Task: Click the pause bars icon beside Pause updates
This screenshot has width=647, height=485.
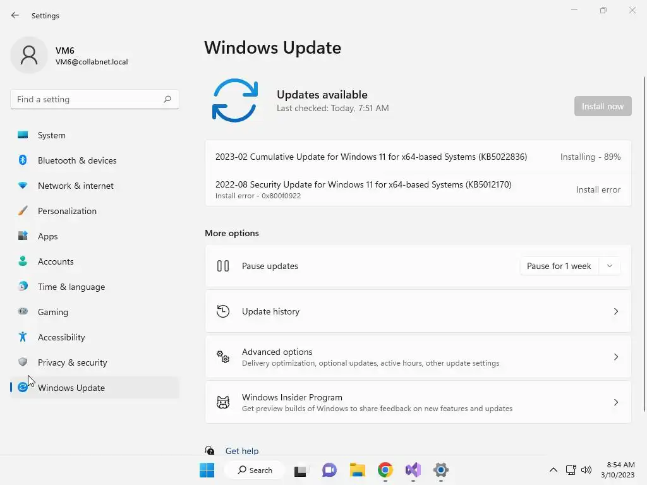Action: (223, 266)
